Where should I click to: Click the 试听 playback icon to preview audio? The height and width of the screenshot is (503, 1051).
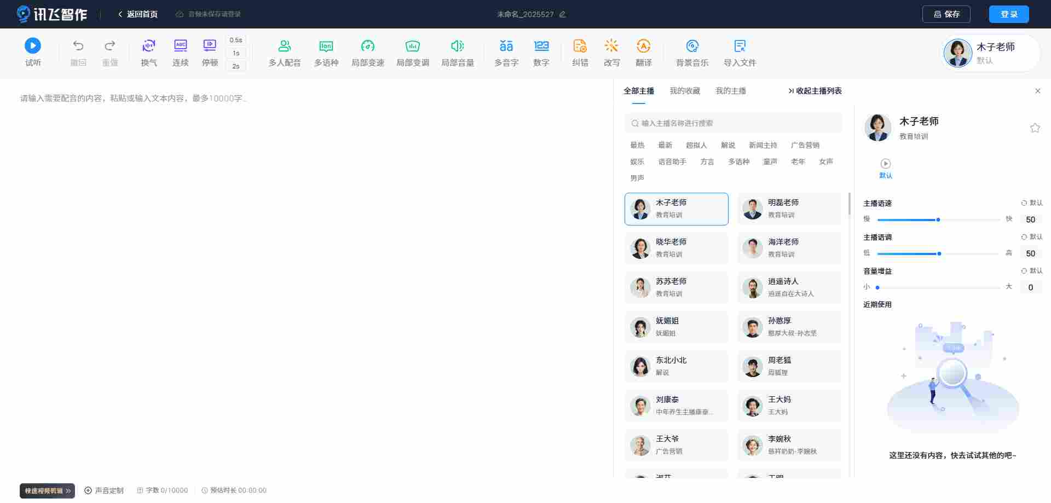(33, 46)
